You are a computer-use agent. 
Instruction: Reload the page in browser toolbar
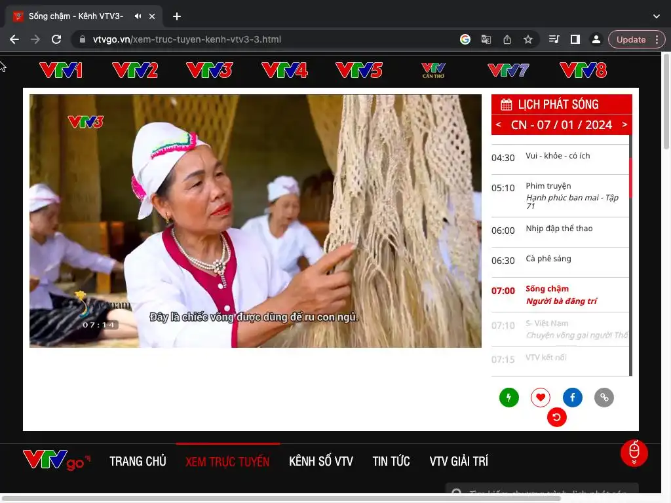[56, 39]
